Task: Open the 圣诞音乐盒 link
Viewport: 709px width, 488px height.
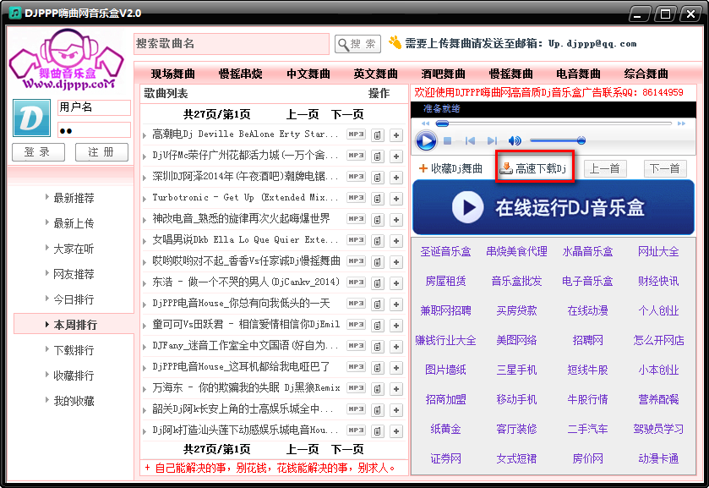Action: 445,252
